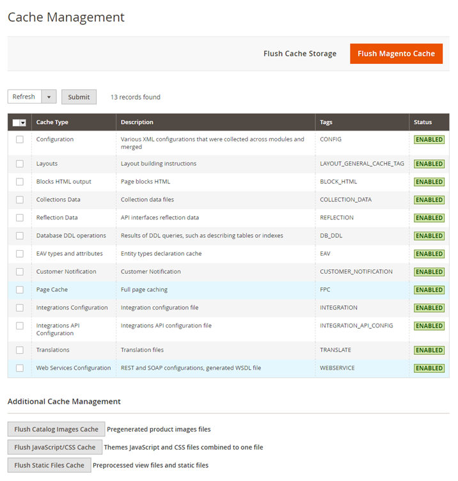Image resolution: width=458 pixels, height=481 pixels.
Task: Enable the Translations row checkbox
Action: point(20,350)
